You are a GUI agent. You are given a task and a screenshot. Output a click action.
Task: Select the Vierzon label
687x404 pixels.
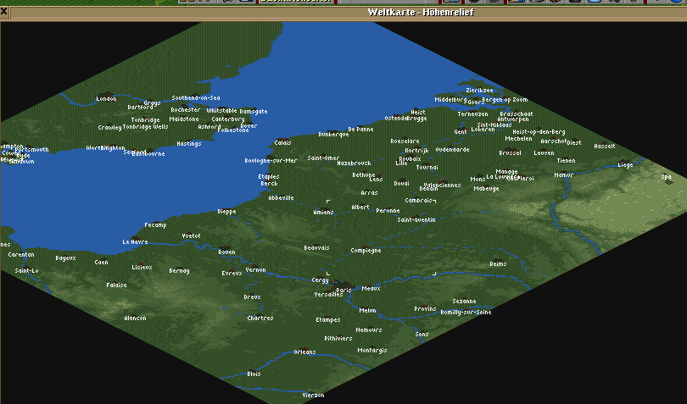(313, 396)
